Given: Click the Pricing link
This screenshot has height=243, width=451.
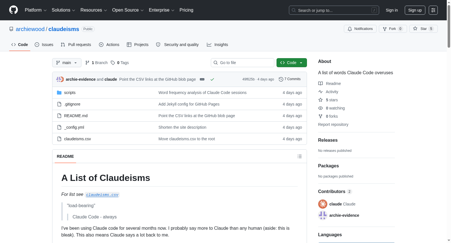Looking at the screenshot, I should click(x=186, y=10).
